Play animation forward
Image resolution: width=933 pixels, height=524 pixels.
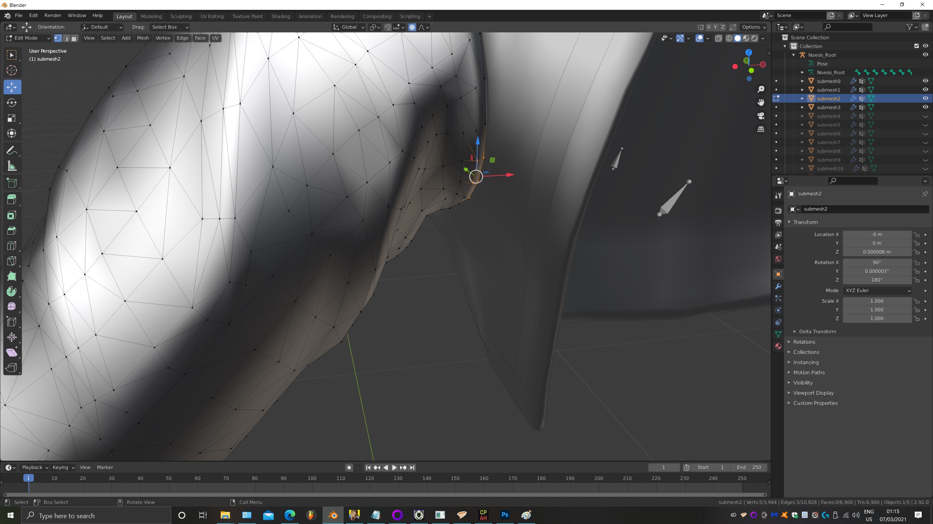click(394, 468)
